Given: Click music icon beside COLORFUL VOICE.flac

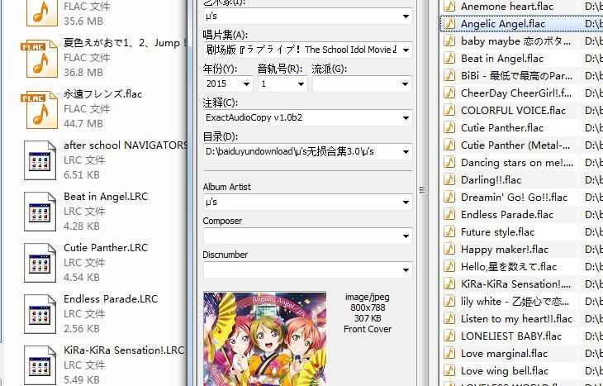Looking at the screenshot, I should click(x=449, y=110).
